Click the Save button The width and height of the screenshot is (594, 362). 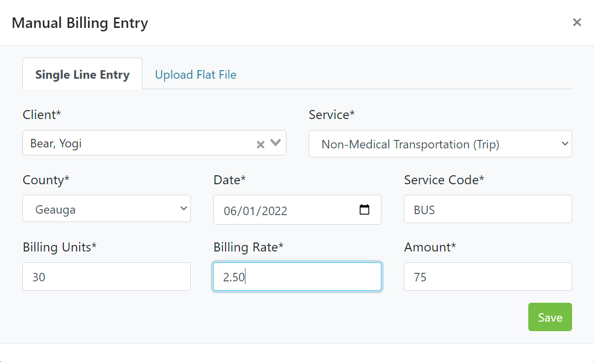550,317
